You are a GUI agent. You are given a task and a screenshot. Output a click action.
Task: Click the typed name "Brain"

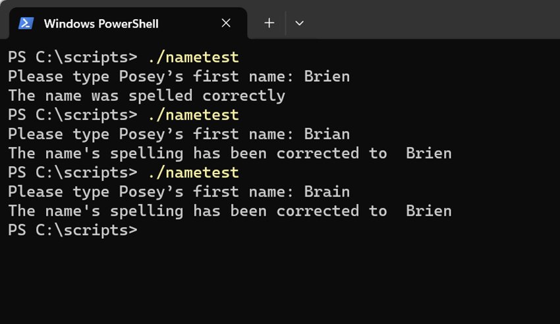[x=327, y=192]
